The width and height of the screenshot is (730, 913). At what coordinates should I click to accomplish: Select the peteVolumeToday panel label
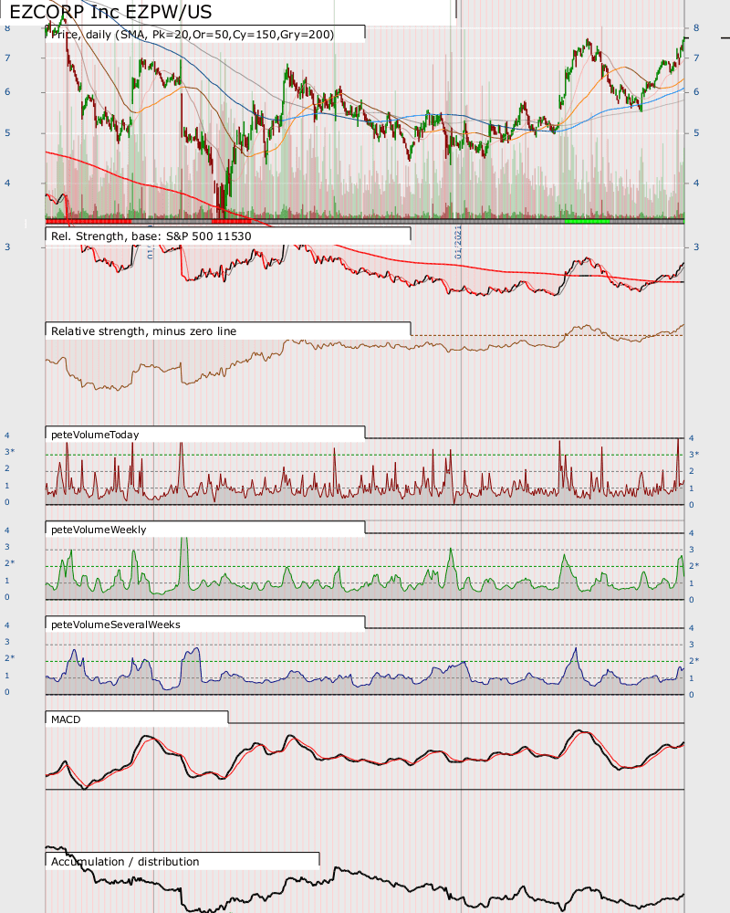point(95,435)
